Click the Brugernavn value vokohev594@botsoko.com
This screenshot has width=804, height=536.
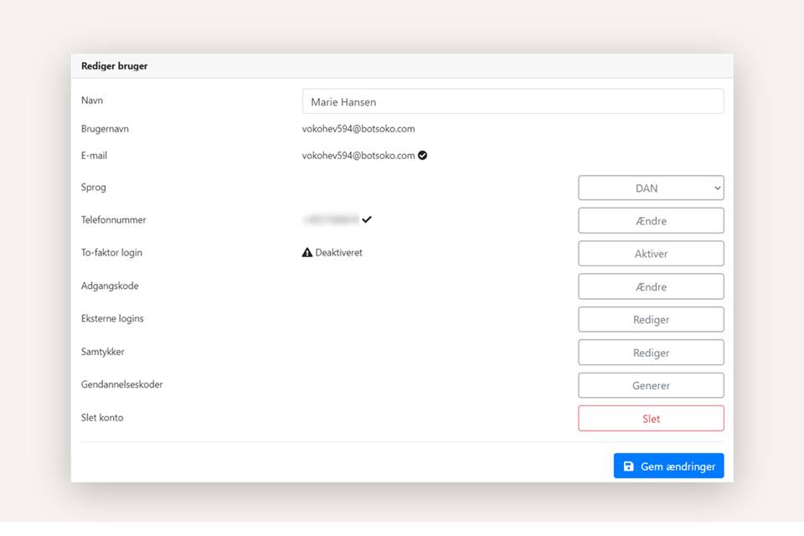[x=358, y=129]
